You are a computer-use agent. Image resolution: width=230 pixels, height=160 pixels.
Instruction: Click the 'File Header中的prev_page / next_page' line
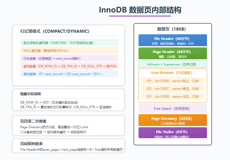tap(72, 150)
